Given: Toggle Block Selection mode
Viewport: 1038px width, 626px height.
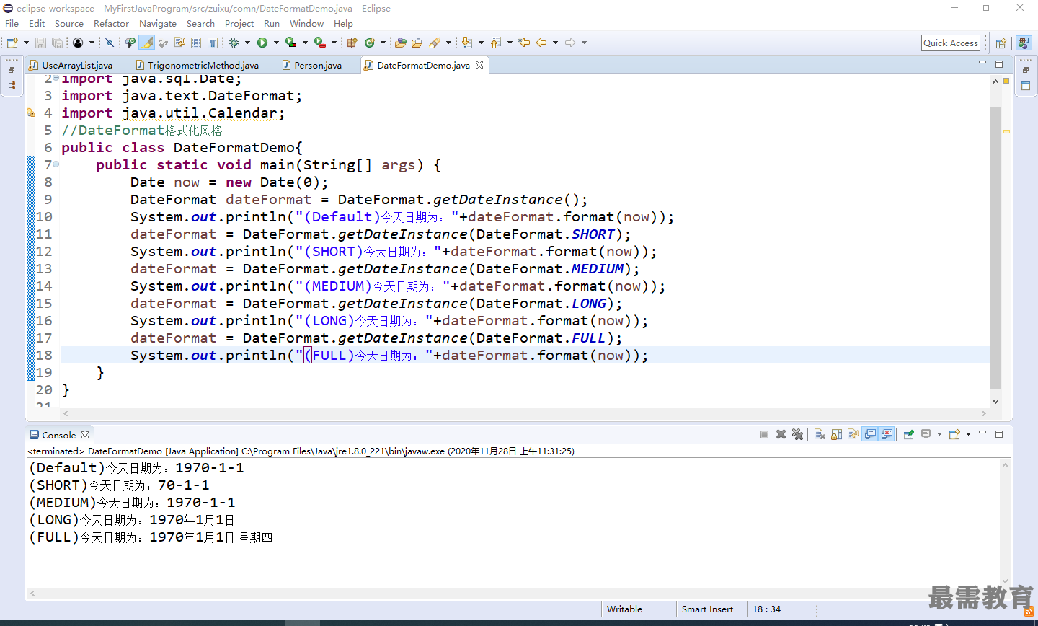Looking at the screenshot, I should pyautogui.click(x=195, y=43).
